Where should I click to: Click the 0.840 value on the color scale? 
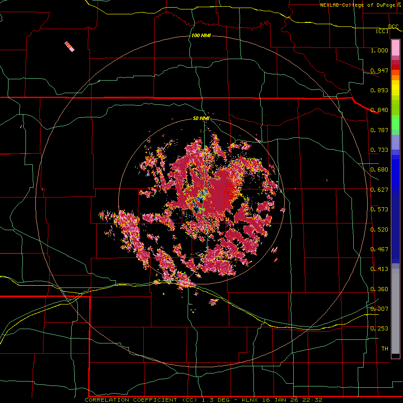[379, 110]
